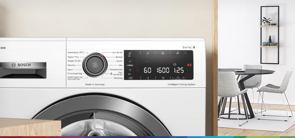Image resolution: width=295 pixels, height=138 pixels.
Task: Select the Bomull program label
Action: click(119, 57)
